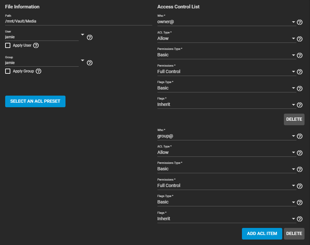Enable the Apply User checkbox

pos(8,45)
